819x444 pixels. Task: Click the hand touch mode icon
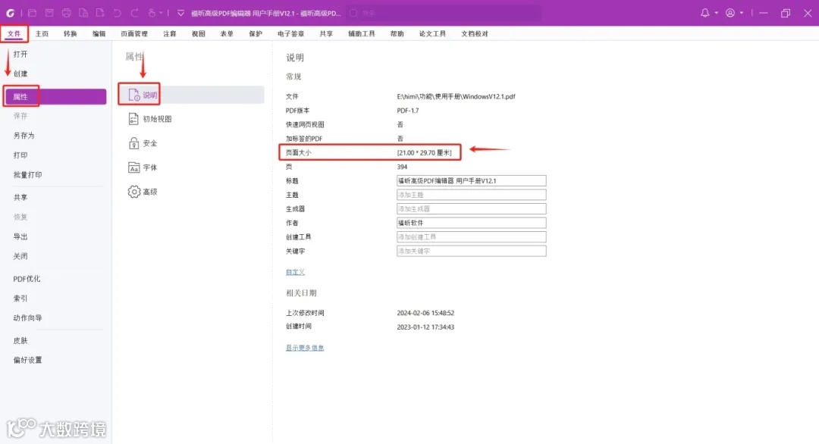[152, 13]
